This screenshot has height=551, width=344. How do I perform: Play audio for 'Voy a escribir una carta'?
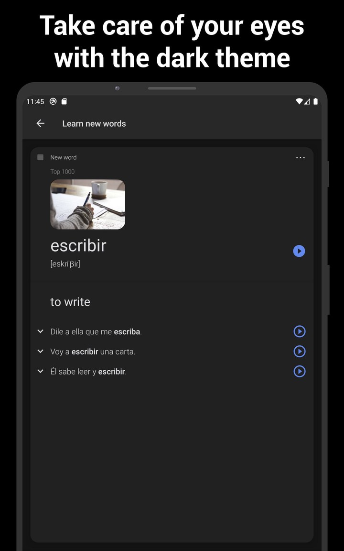coord(300,352)
